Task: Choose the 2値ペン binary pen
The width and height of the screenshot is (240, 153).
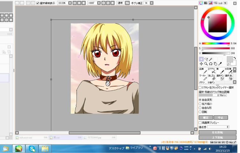Action: click(x=212, y=82)
